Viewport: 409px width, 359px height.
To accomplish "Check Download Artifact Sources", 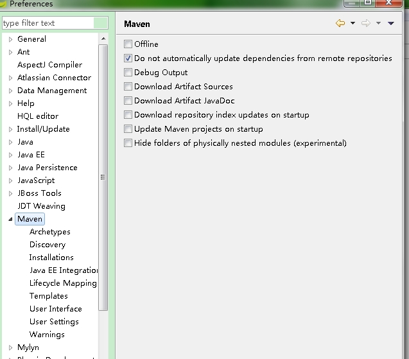I will tap(128, 86).
